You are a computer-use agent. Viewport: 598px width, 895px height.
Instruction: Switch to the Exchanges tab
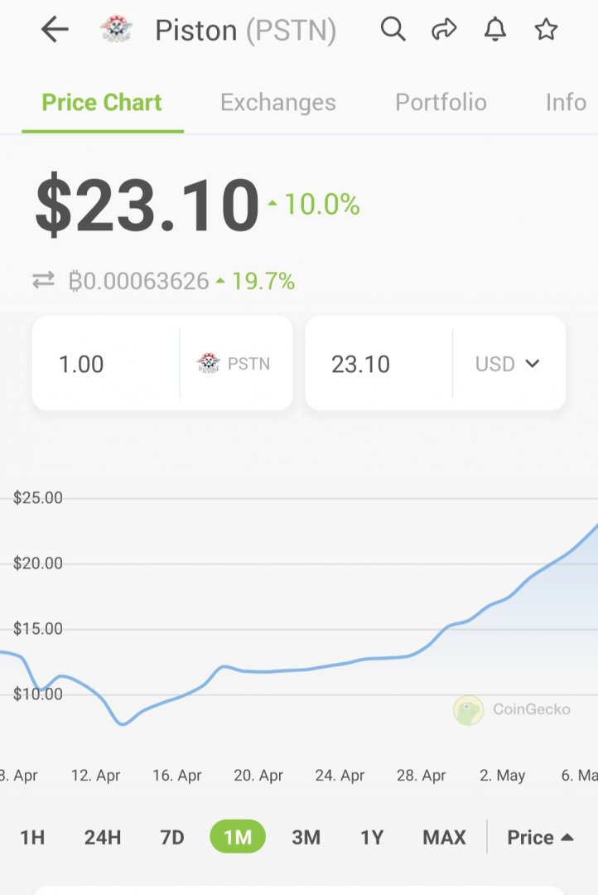tap(278, 103)
